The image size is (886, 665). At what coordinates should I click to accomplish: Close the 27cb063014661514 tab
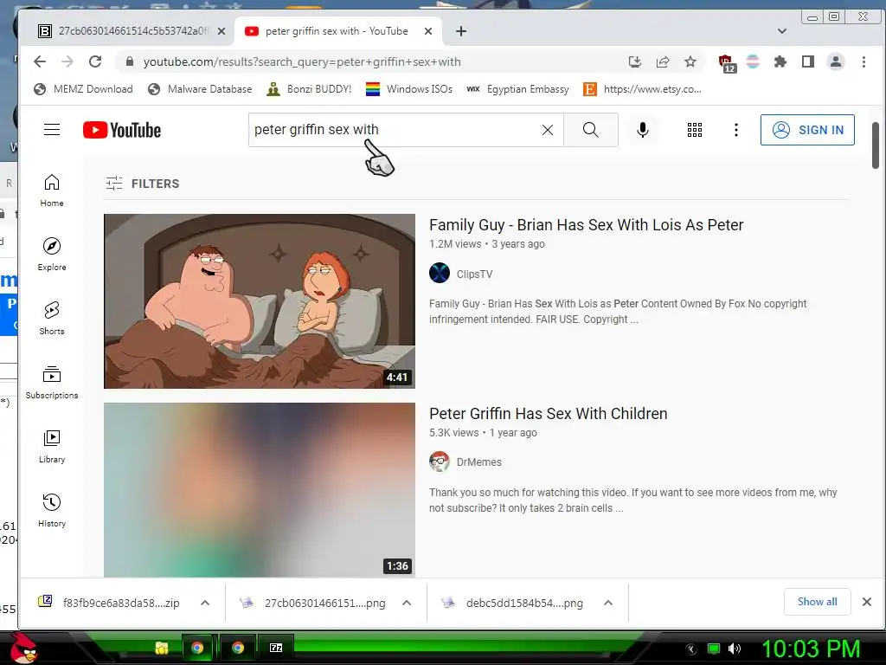221,31
